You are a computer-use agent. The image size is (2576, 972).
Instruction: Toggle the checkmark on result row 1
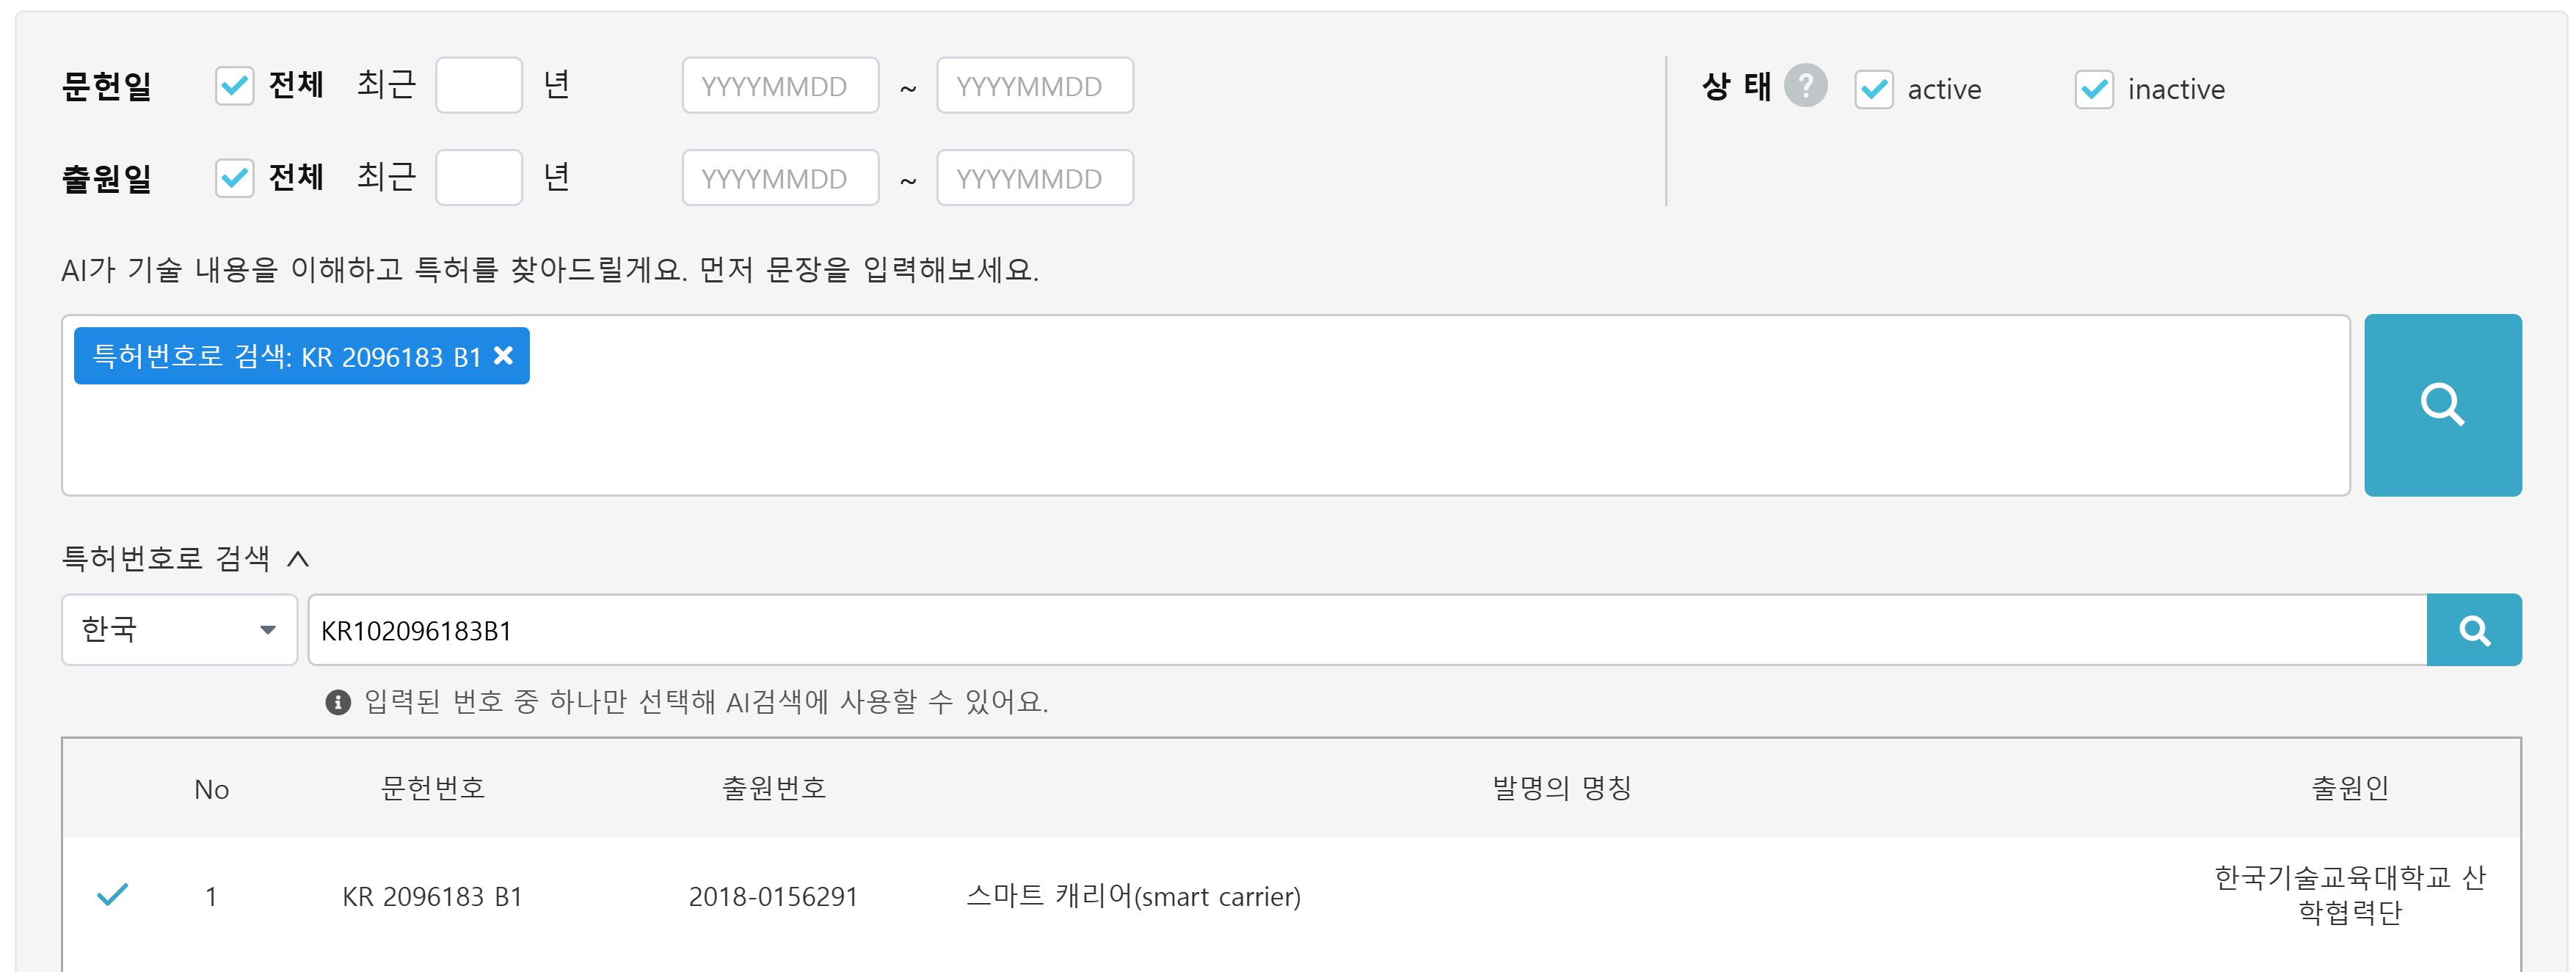(113, 894)
